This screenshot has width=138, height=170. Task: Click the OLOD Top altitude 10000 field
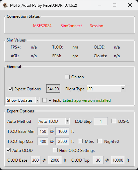pos(118,160)
